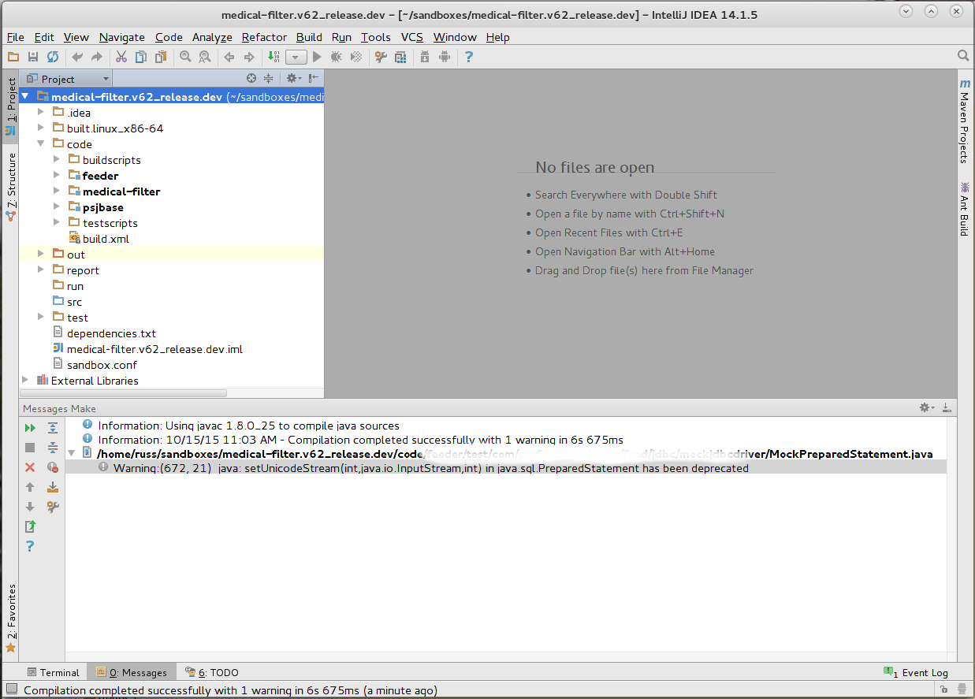
Task: Switch to the TODO tool window tab
Action: (x=211, y=672)
